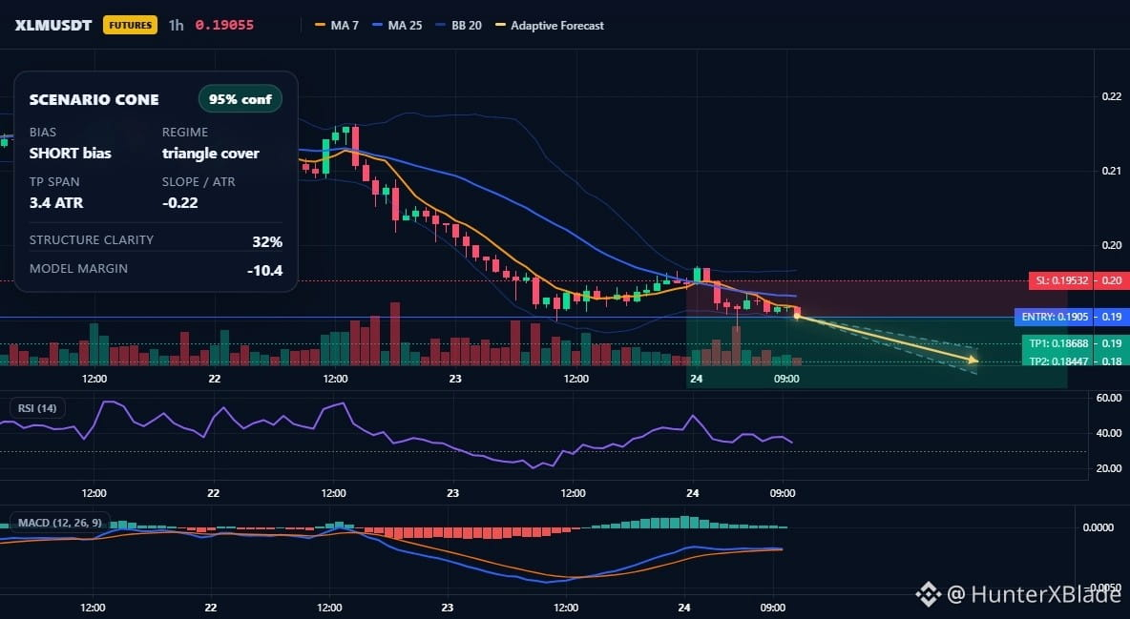This screenshot has height=619, width=1130.
Task: Click the RSI 60.00 axis label
Action: (1109, 398)
